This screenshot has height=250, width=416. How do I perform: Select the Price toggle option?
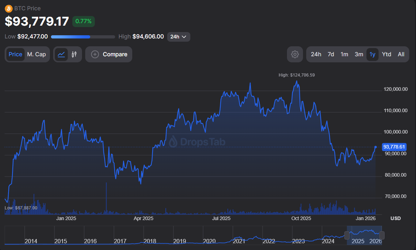pos(15,54)
